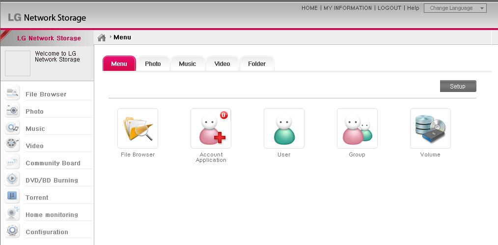Image resolution: width=498 pixels, height=245 pixels.
Task: Open Home monitoring sidebar text
Action: [52, 214]
